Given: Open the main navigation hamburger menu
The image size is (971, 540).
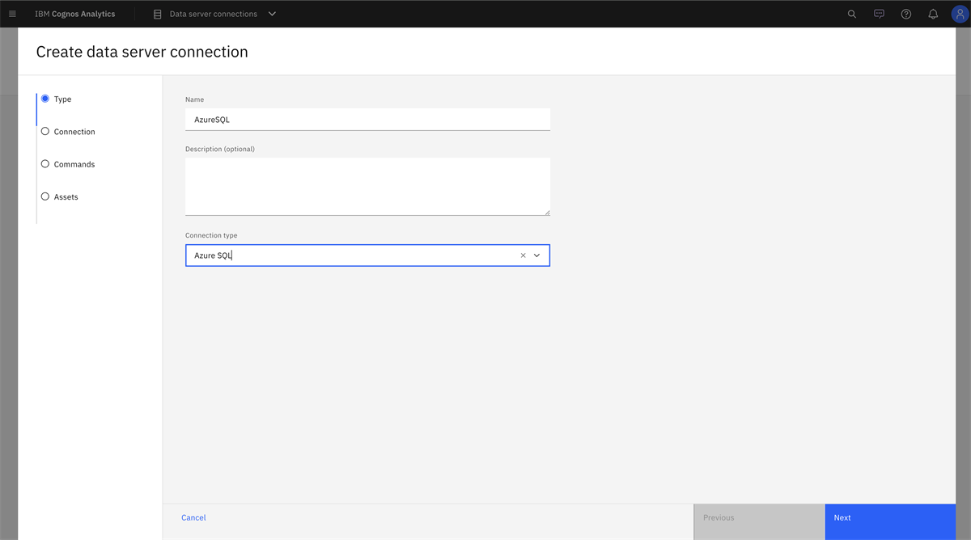Looking at the screenshot, I should point(12,13).
